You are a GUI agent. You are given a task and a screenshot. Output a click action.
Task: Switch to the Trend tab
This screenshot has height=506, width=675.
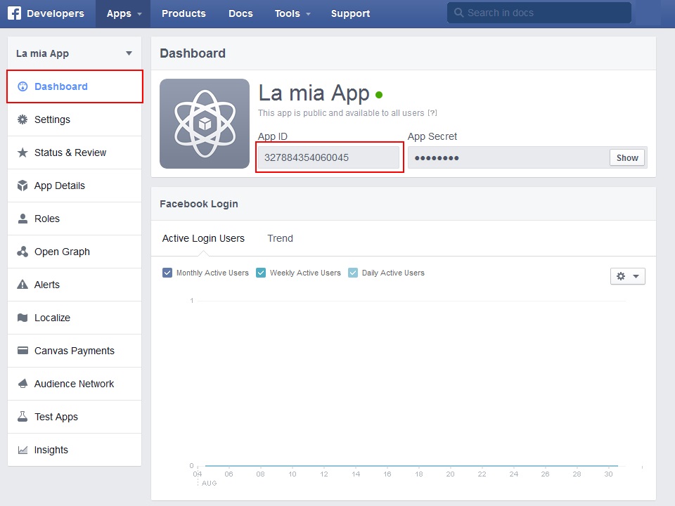[x=280, y=238]
